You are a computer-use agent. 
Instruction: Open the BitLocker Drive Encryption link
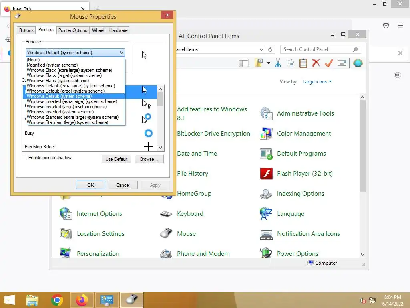pyautogui.click(x=213, y=134)
